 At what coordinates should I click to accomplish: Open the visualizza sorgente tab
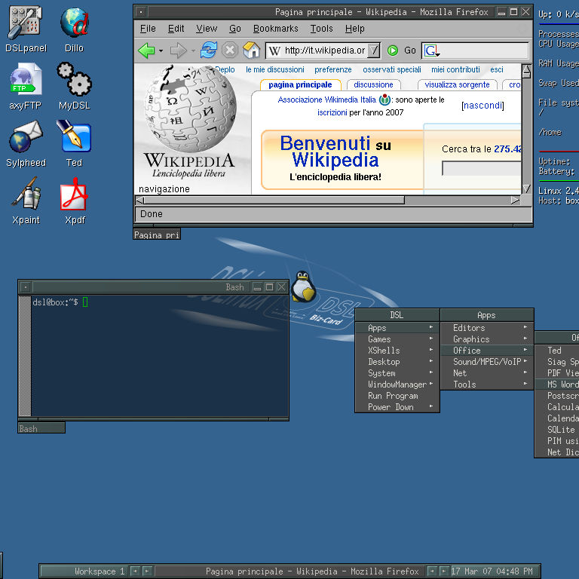(457, 84)
